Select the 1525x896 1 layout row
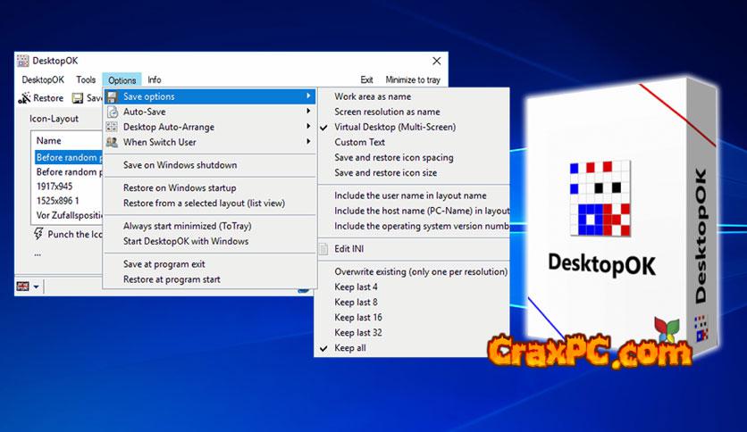This screenshot has width=747, height=432. click(58, 201)
